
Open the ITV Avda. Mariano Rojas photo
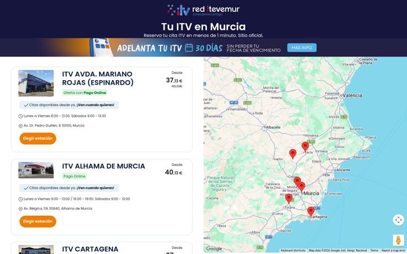point(36,83)
